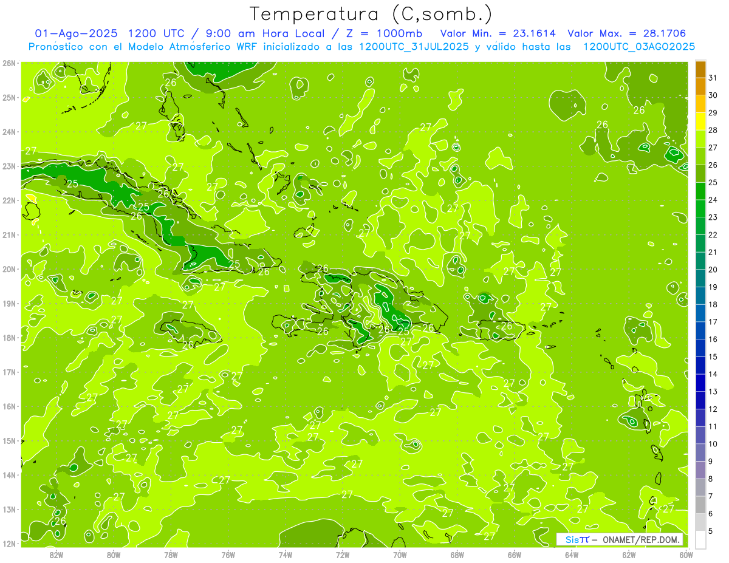Click the latitude axis label 15N

9,441
